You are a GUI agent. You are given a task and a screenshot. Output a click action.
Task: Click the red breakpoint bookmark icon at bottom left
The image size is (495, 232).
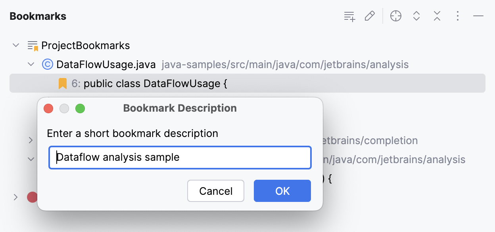click(32, 197)
